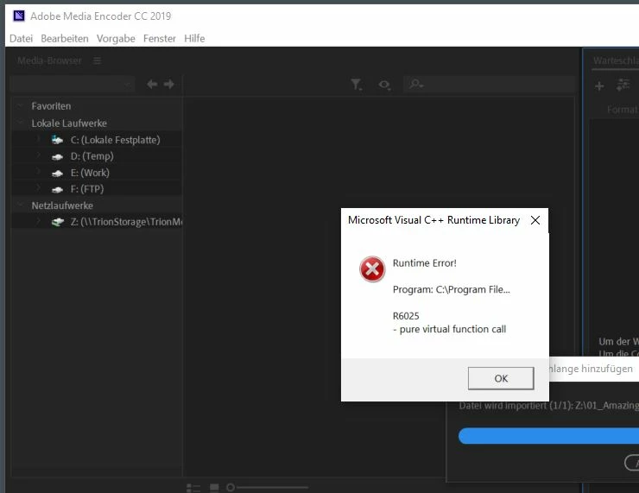Open the file type filter icon
The height and width of the screenshot is (493, 639).
click(356, 85)
